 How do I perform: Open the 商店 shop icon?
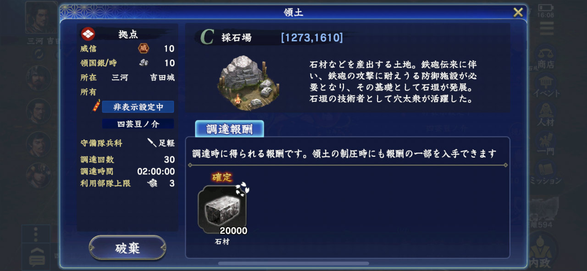(546, 57)
